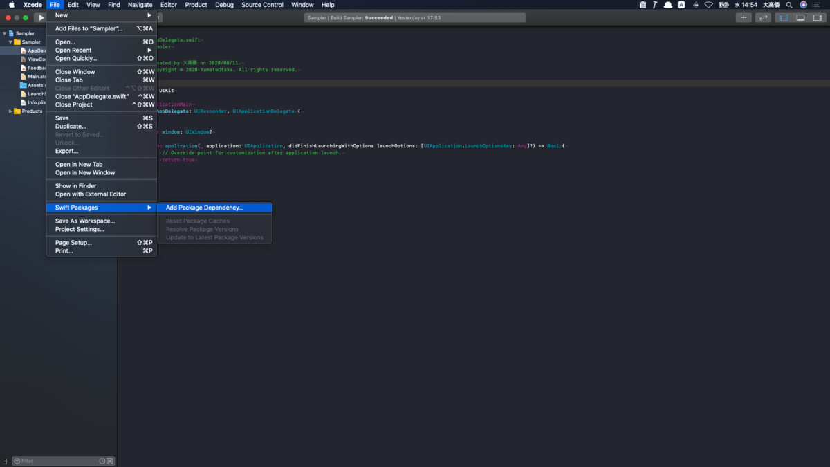Select Duplicate... menu item

coord(102,127)
